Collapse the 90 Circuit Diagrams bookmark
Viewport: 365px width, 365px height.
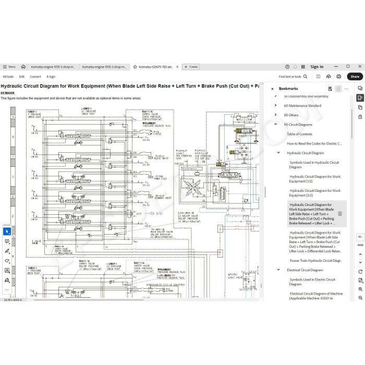point(276,124)
